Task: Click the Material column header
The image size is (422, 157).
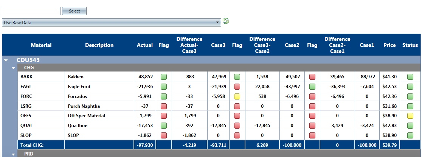Action: click(41, 45)
